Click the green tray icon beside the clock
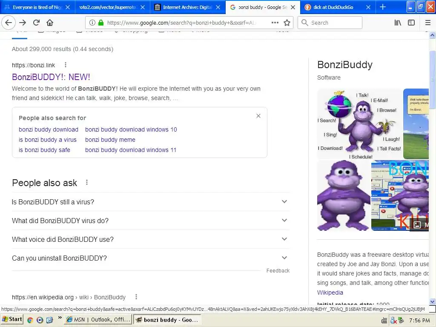The width and height of the screenshot is (436, 327). [x=401, y=320]
